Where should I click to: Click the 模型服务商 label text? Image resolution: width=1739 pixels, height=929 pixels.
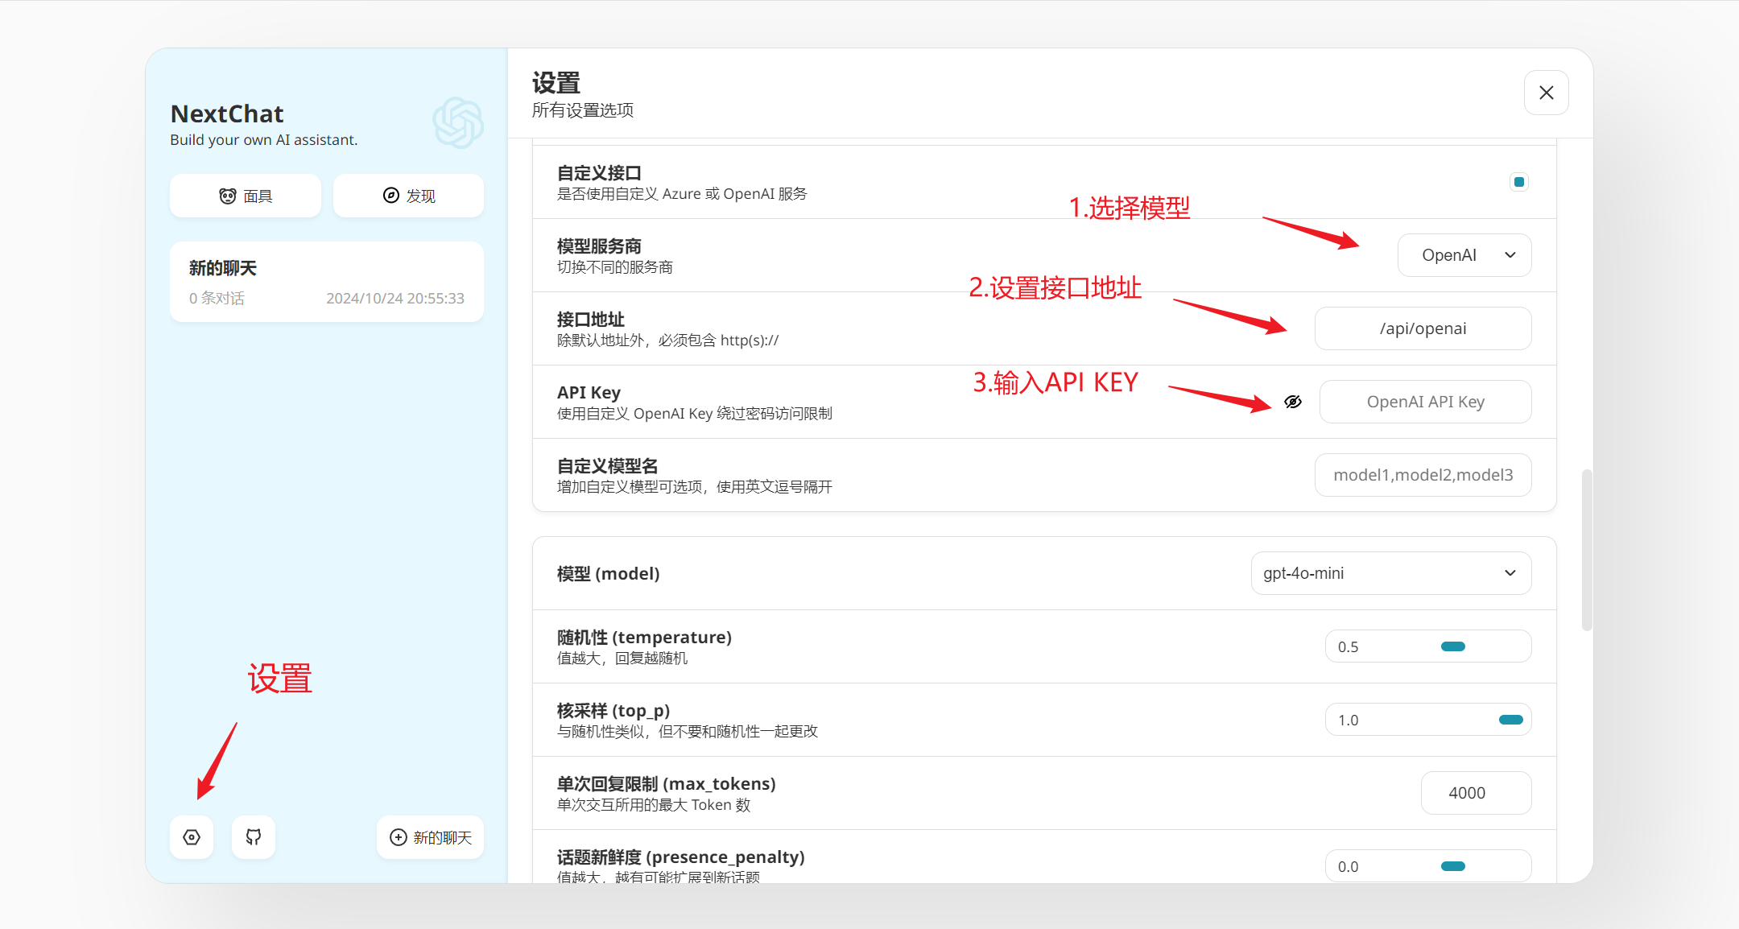point(599,246)
